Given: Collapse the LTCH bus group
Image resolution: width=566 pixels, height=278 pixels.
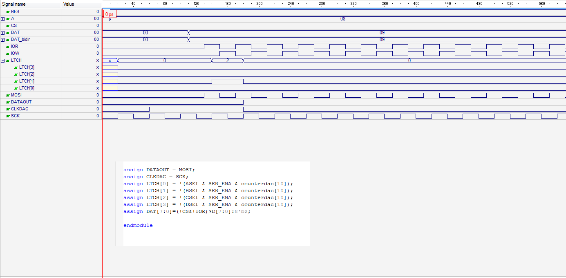Looking at the screenshot, I should 3,61.
